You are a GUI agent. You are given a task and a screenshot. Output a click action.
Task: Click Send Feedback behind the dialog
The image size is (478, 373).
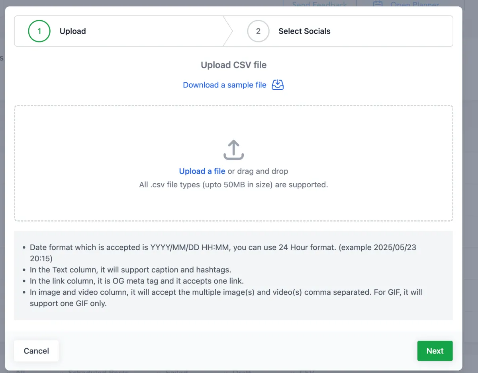(319, 4)
